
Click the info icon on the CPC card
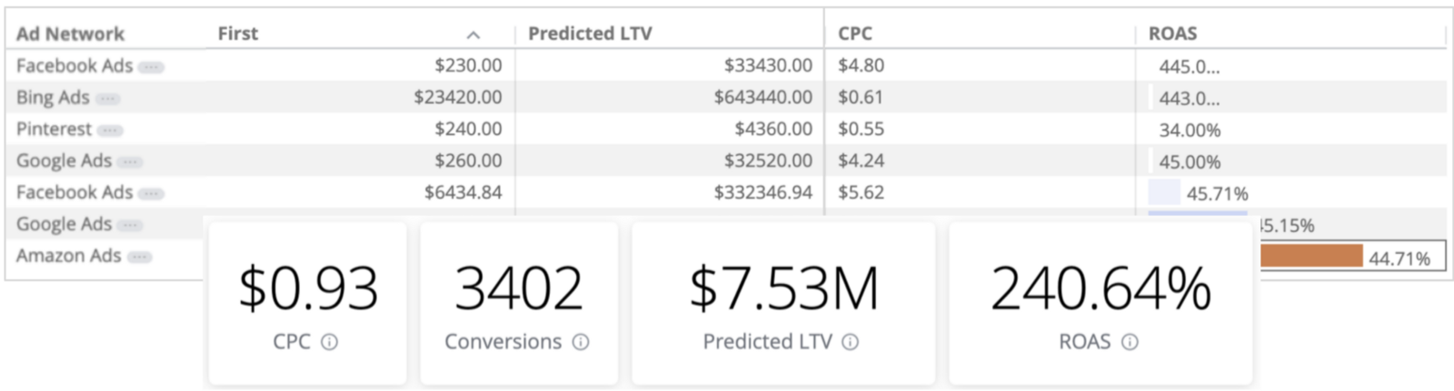330,342
